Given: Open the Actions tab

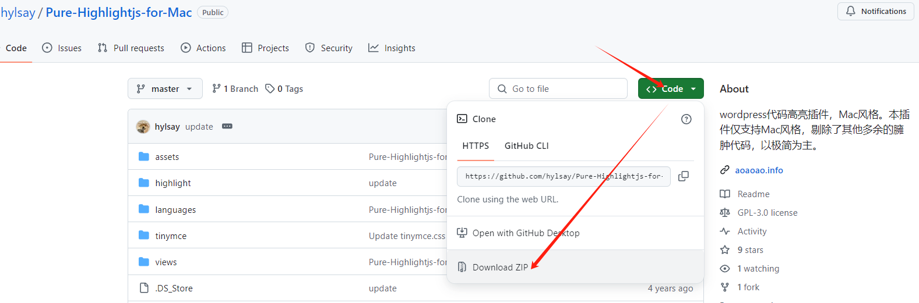Looking at the screenshot, I should pyautogui.click(x=203, y=48).
